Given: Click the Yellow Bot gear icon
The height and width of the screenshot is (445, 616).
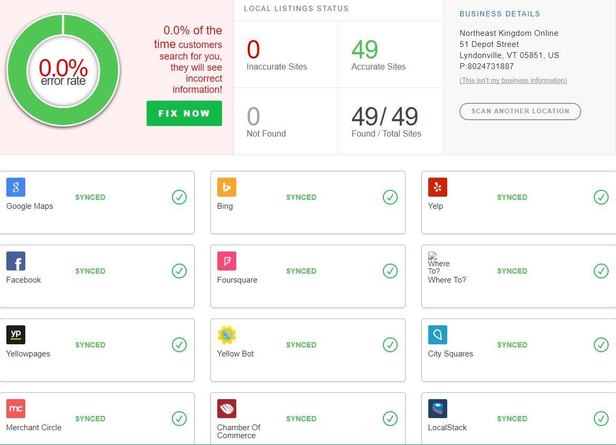Looking at the screenshot, I should click(x=227, y=335).
